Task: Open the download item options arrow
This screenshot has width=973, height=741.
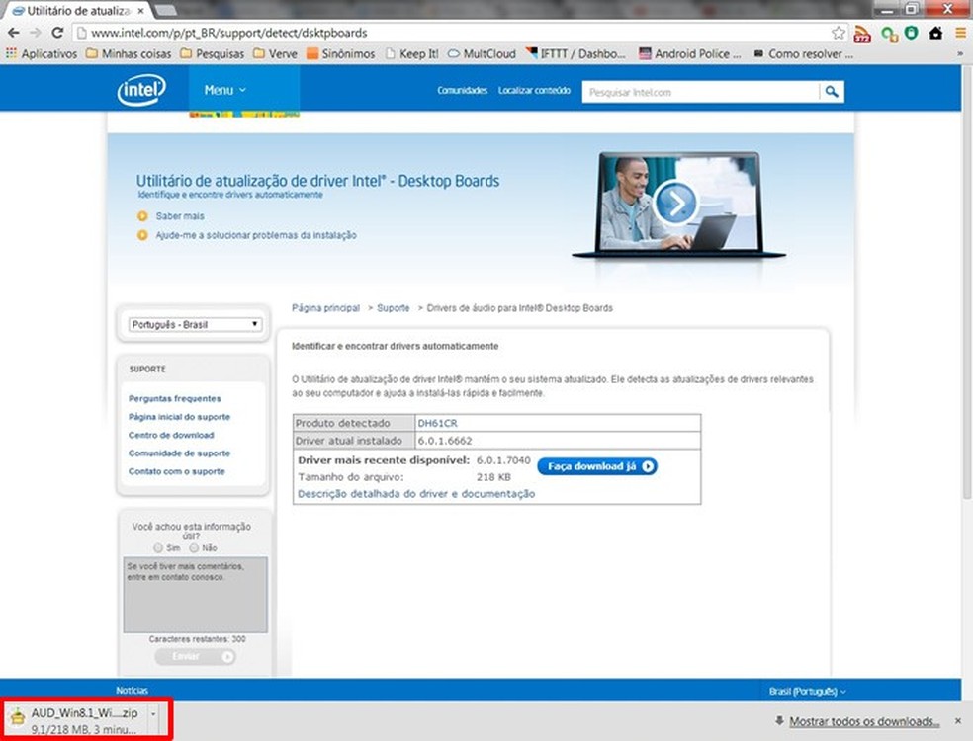Action: [153, 713]
